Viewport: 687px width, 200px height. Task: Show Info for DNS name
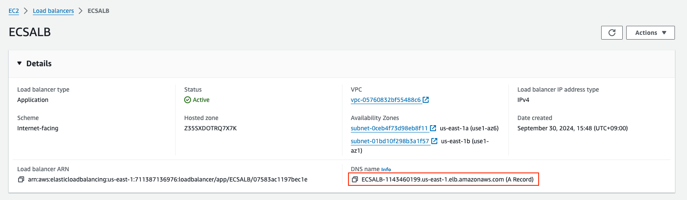click(386, 169)
